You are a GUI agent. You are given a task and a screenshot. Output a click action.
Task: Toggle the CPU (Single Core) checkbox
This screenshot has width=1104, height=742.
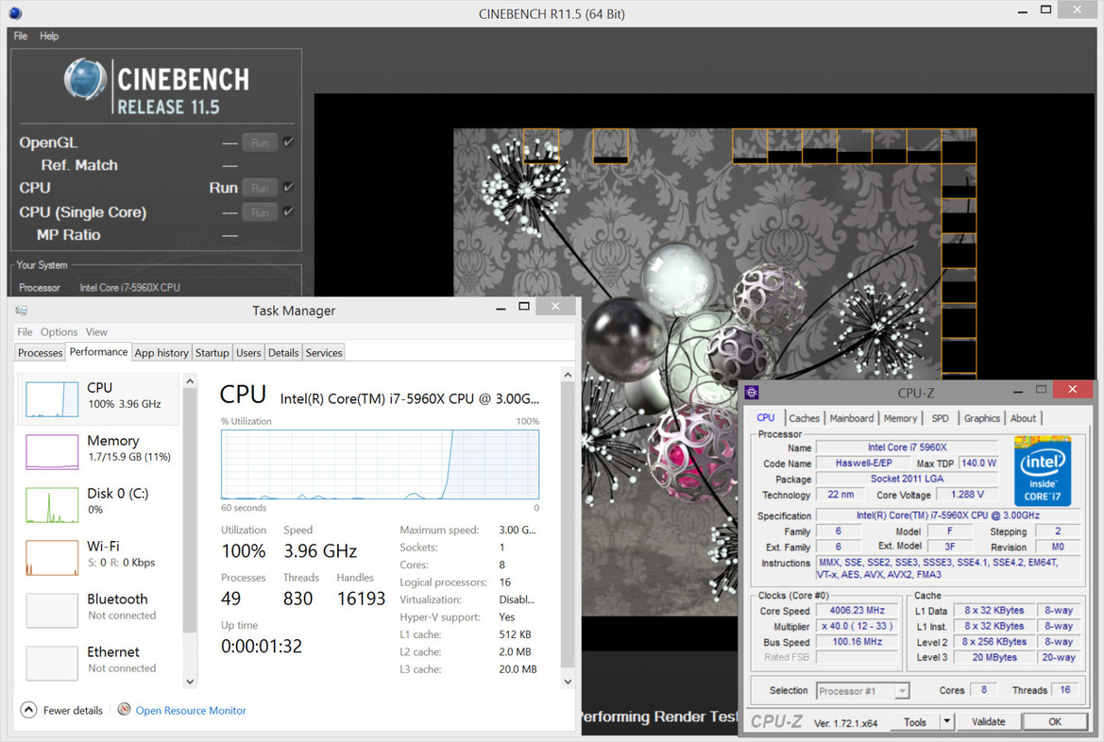288,211
